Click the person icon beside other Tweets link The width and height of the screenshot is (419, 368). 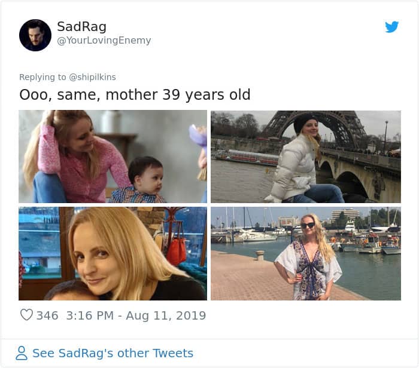click(x=22, y=353)
